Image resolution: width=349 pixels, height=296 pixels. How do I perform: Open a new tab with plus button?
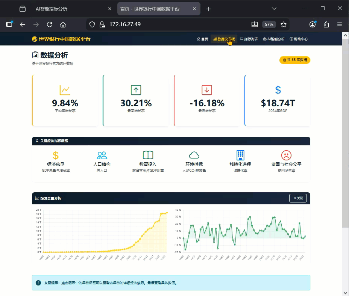point(208,9)
